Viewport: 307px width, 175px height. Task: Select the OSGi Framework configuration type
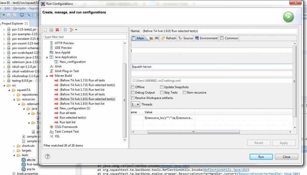point(66,127)
